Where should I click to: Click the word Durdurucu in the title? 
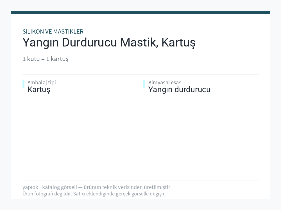89,42
